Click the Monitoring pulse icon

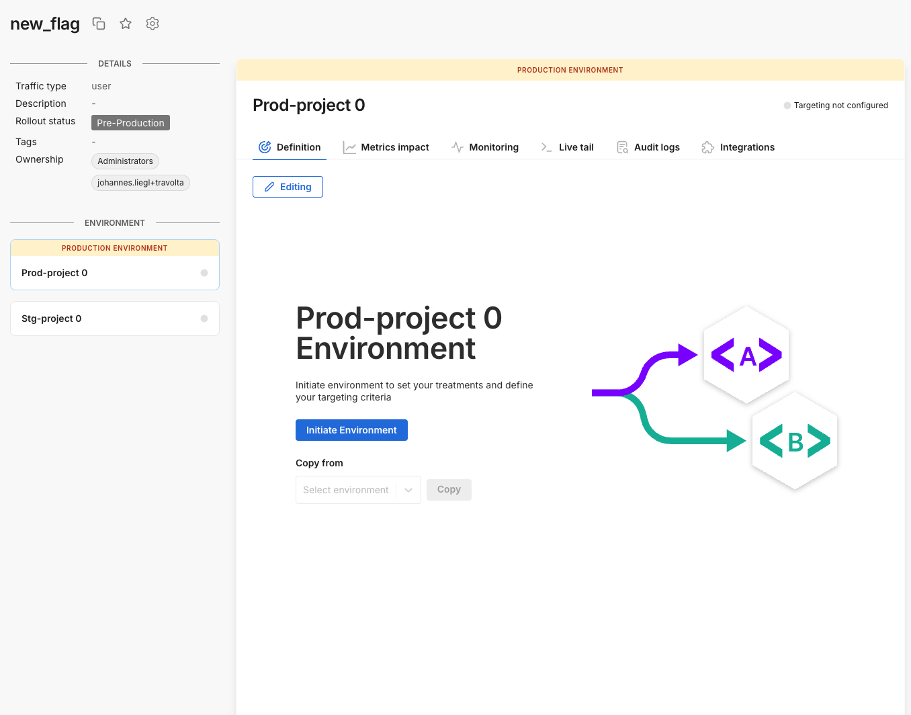point(458,147)
